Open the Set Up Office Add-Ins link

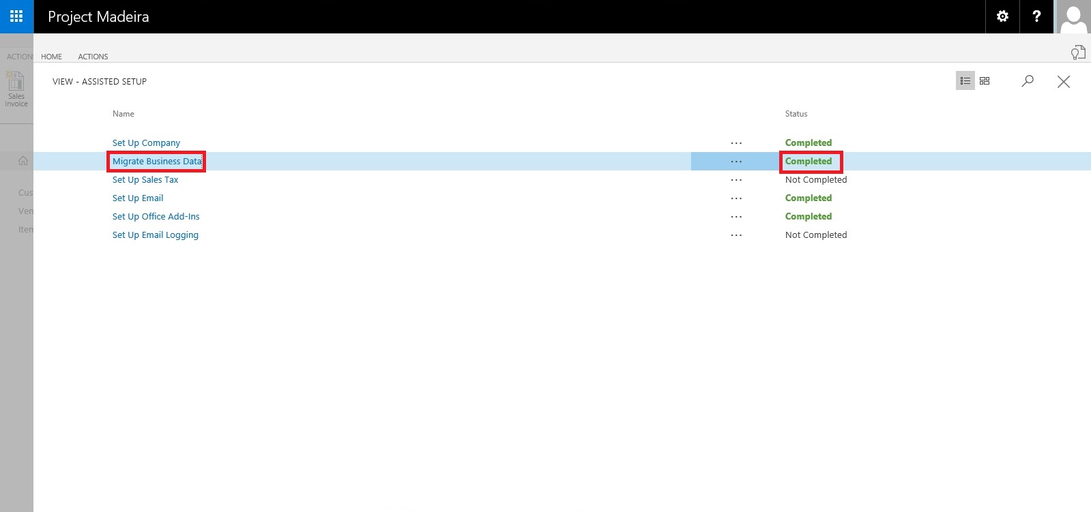coord(156,217)
